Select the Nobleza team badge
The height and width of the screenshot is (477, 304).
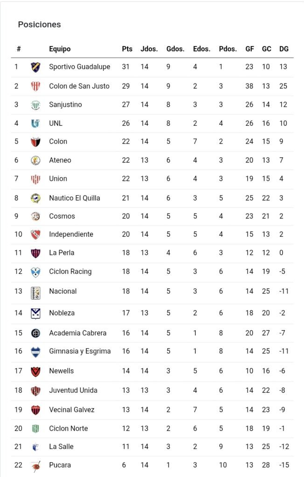[x=35, y=313]
